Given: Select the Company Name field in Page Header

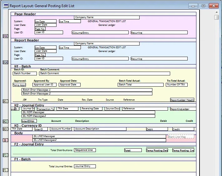Looking at the screenshot, I should 106,17.
